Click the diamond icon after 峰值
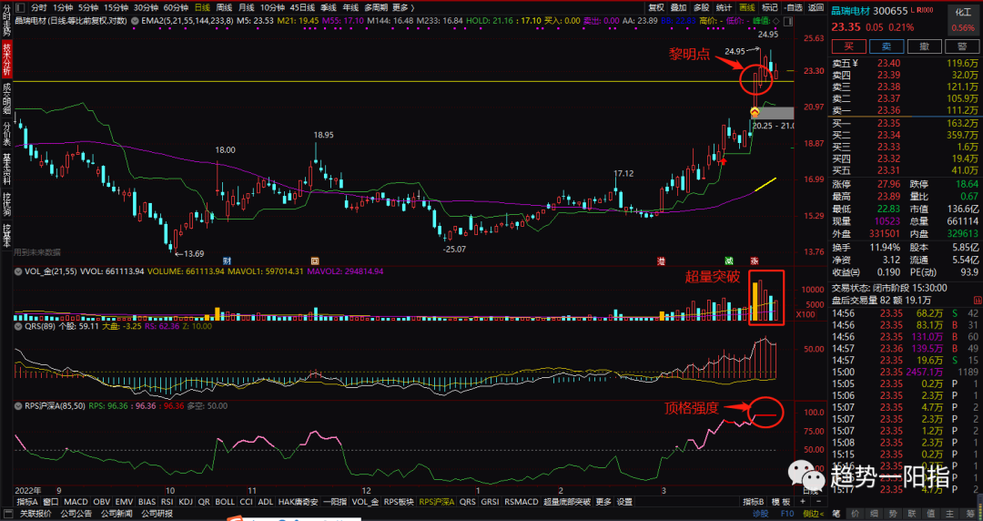This screenshot has width=983, height=521. pyautogui.click(x=776, y=21)
